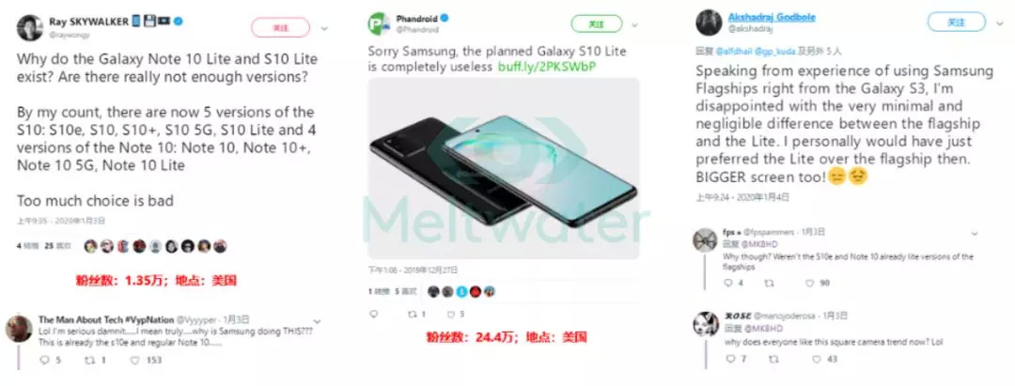Screen dimensions: 1015x386
Task: Follow Akshadraj Godbole with the blue 关注 button
Action: click(x=956, y=22)
